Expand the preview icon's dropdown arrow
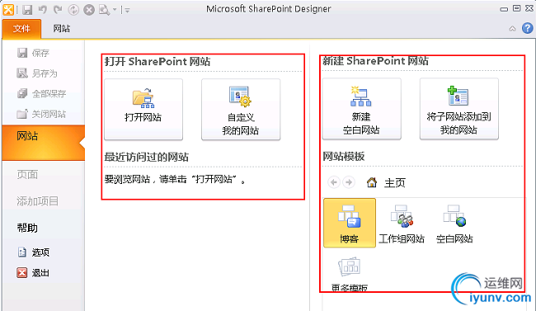Screen dimensions: 536x311 [x=115, y=10]
